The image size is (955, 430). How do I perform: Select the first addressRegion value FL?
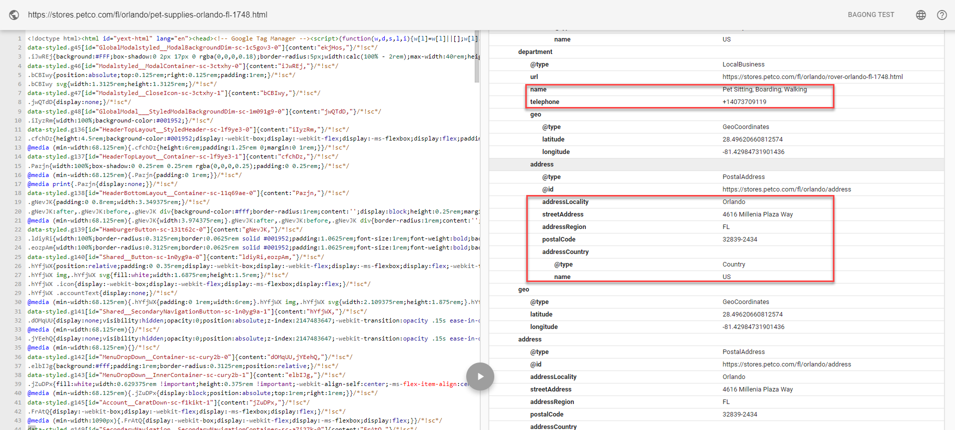tap(726, 227)
